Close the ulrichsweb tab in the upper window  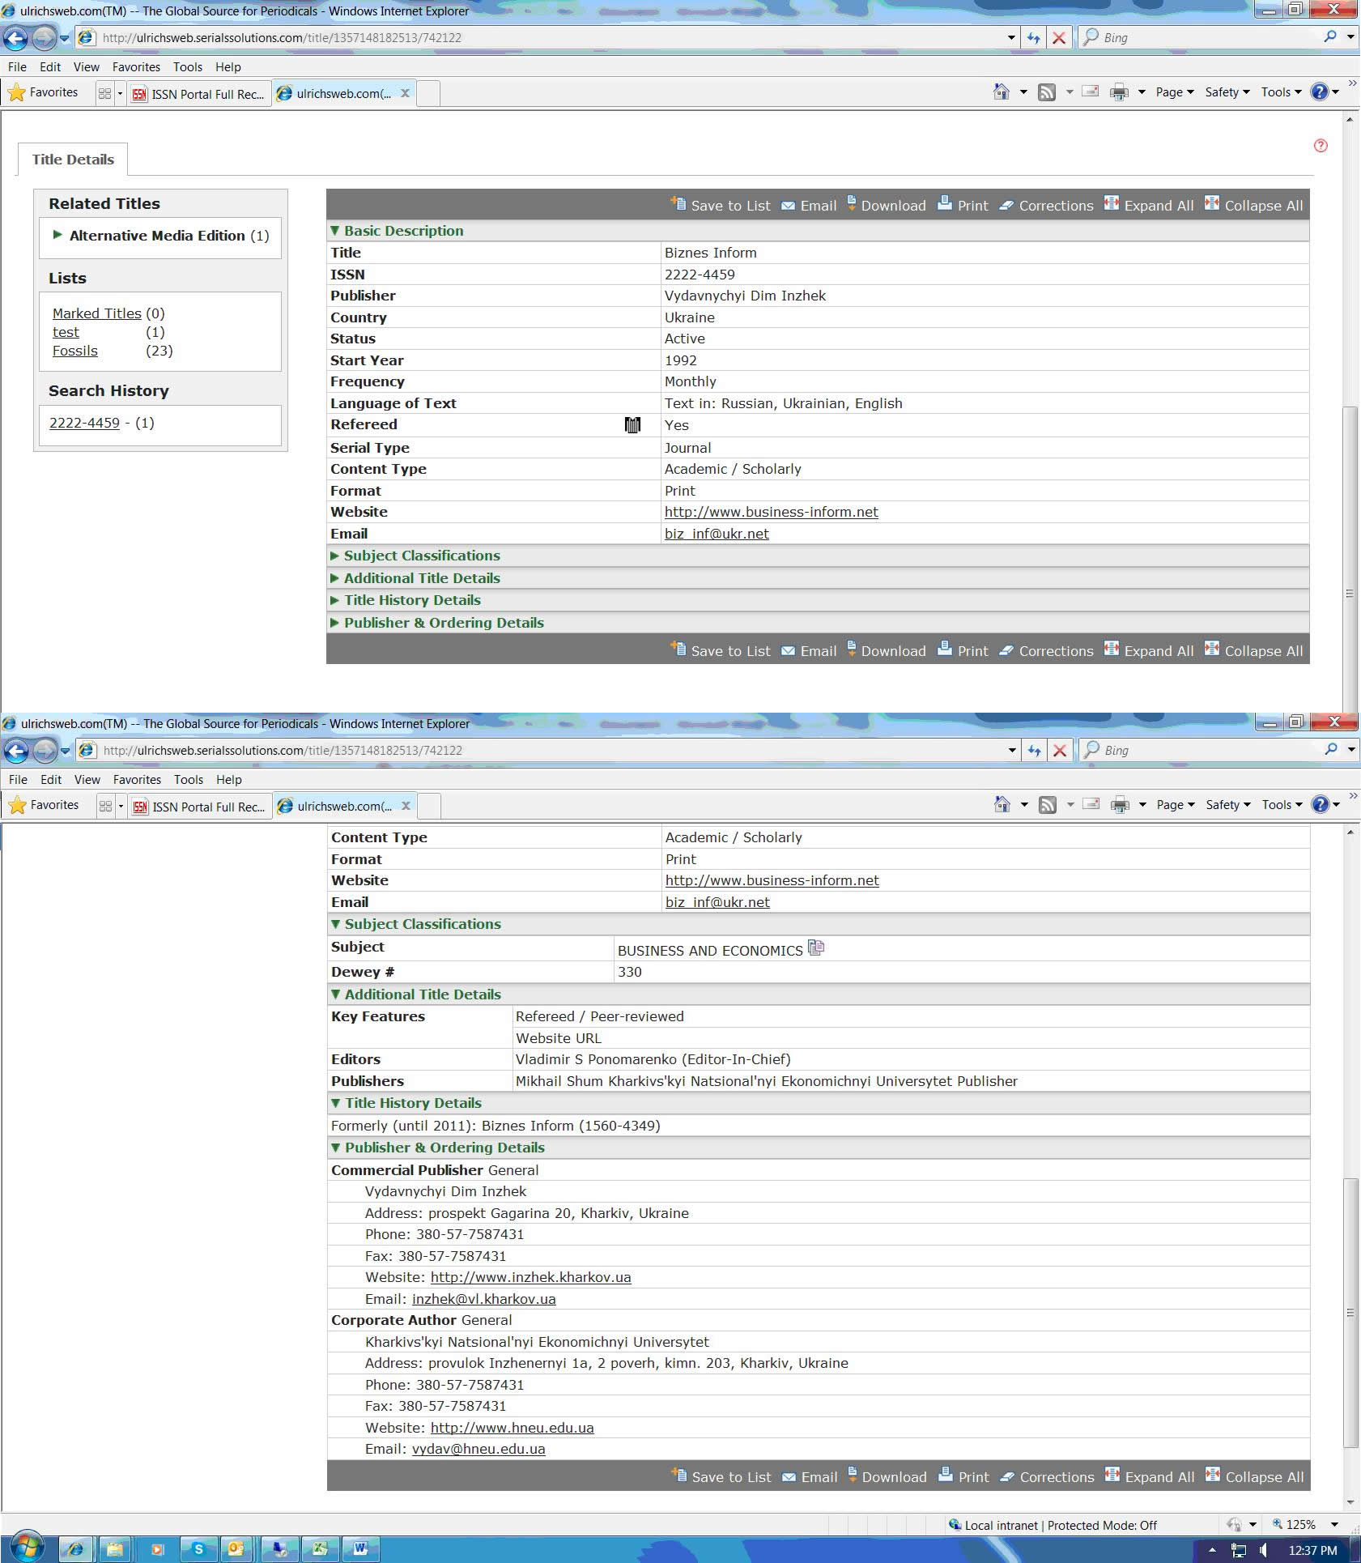(405, 93)
